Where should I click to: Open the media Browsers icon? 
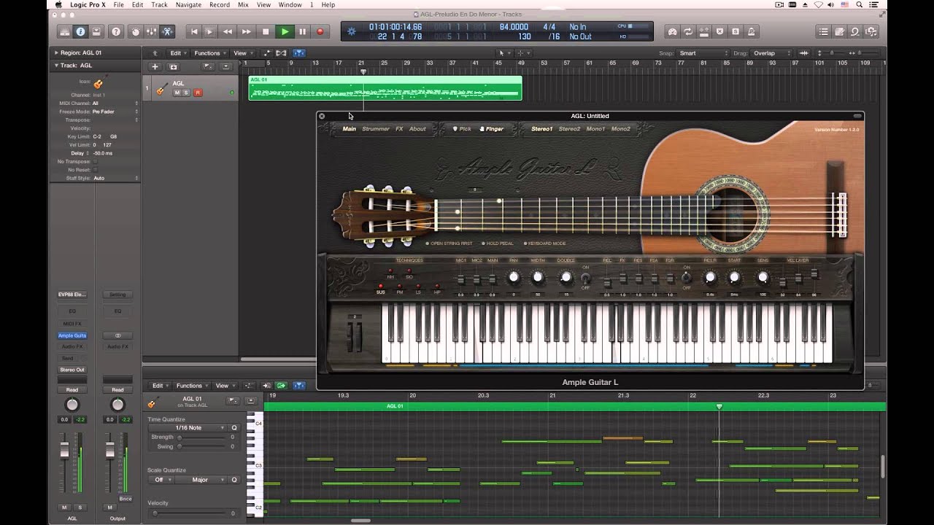pyautogui.click(x=871, y=31)
